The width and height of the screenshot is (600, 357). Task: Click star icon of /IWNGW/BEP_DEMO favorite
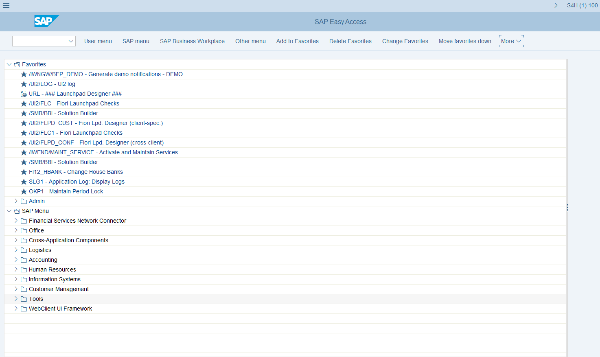[x=24, y=74]
